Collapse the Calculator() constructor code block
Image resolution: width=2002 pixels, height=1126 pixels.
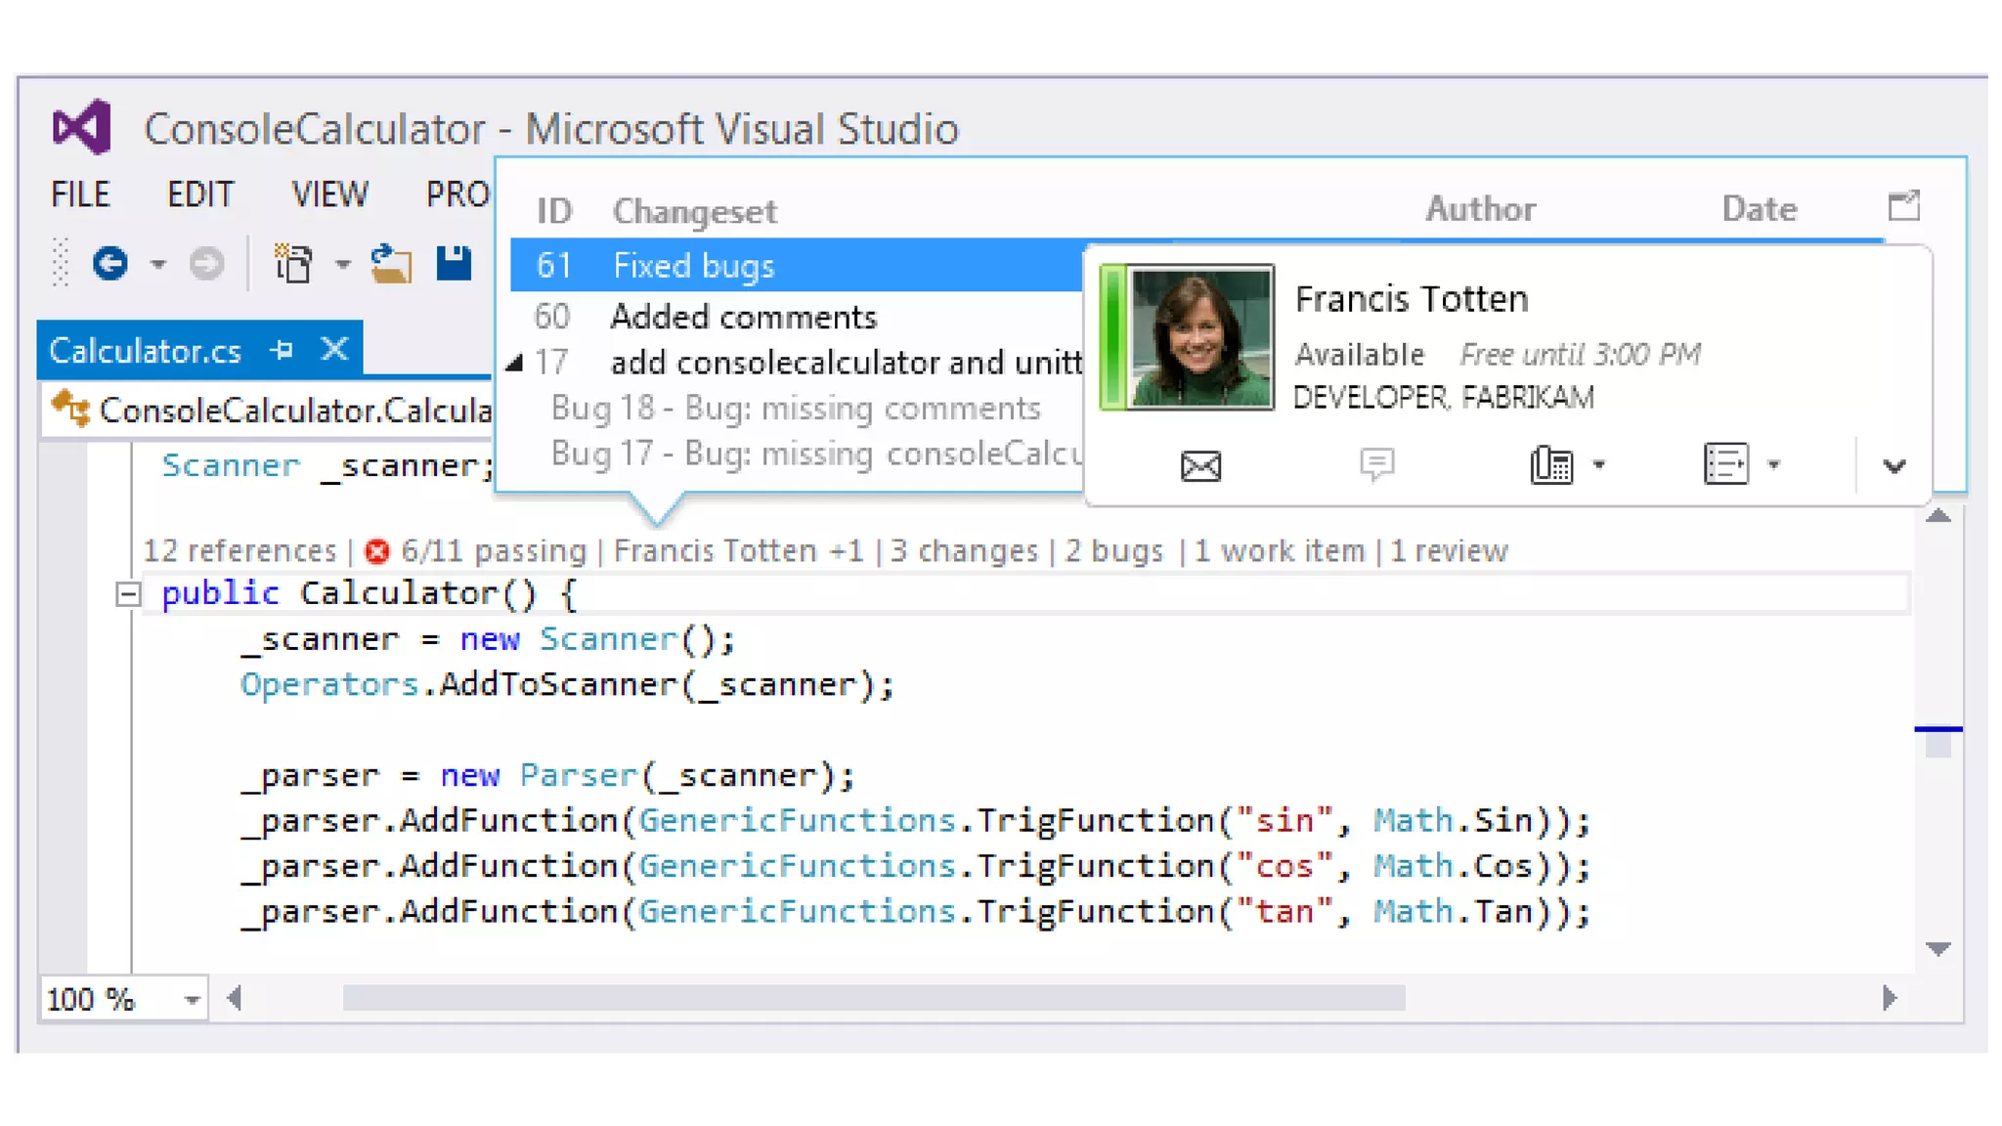click(x=127, y=594)
